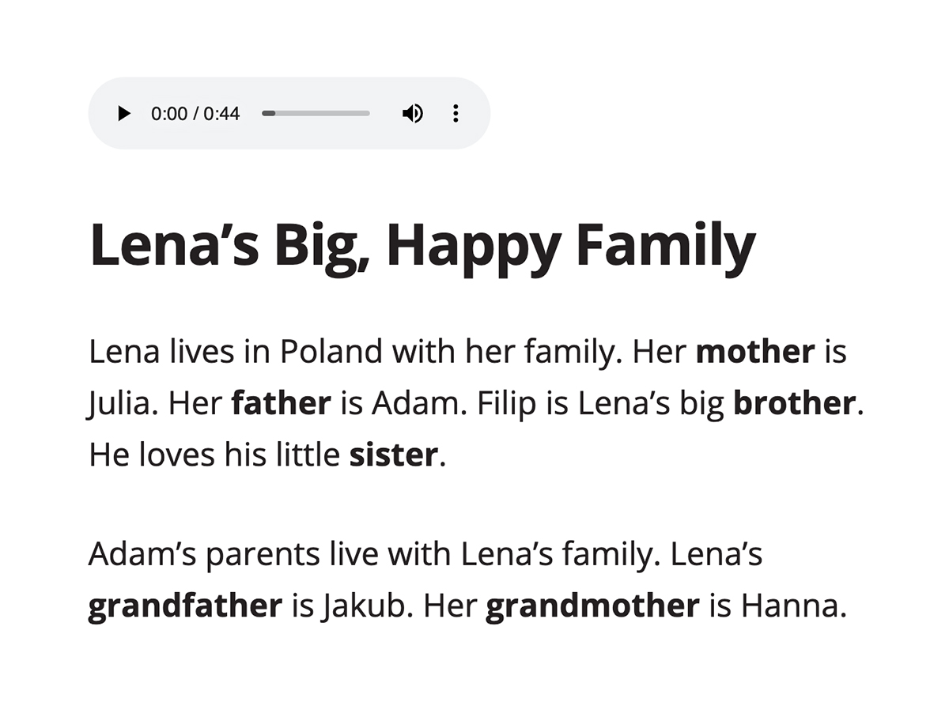The width and height of the screenshot is (949, 717).
Task: Click the bold word sister
Action: coord(393,455)
